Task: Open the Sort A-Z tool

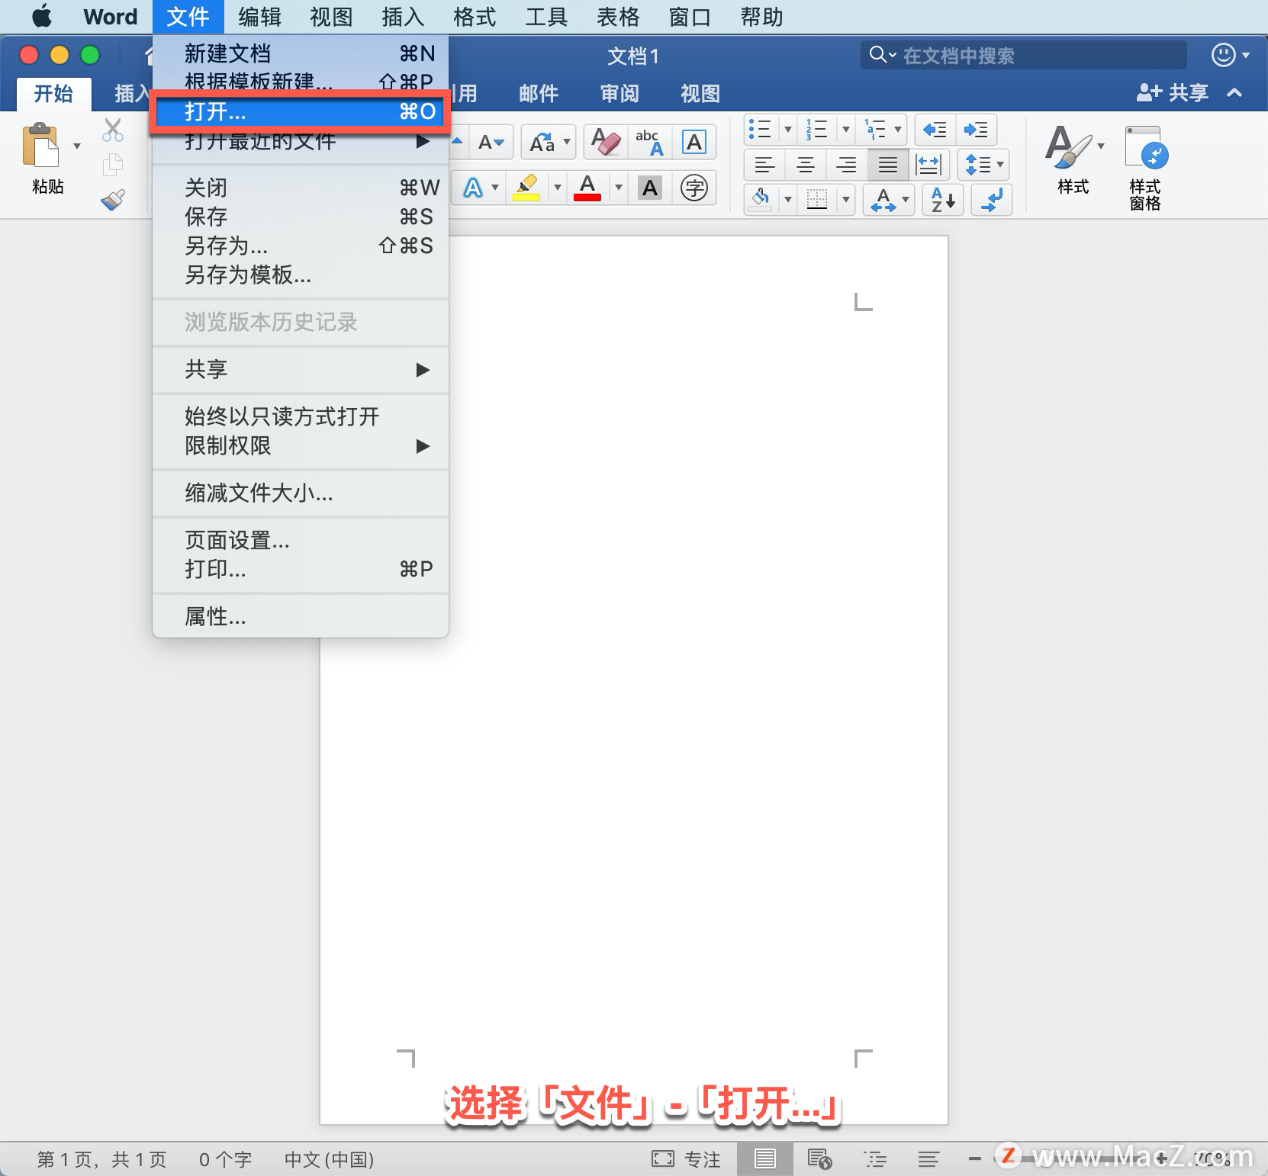Action: pos(943,200)
